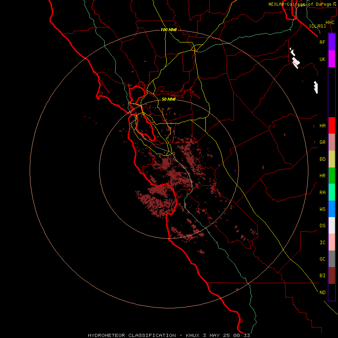Click the "50 NMI" range ring label
The width and height of the screenshot is (338, 338).
coord(169,99)
